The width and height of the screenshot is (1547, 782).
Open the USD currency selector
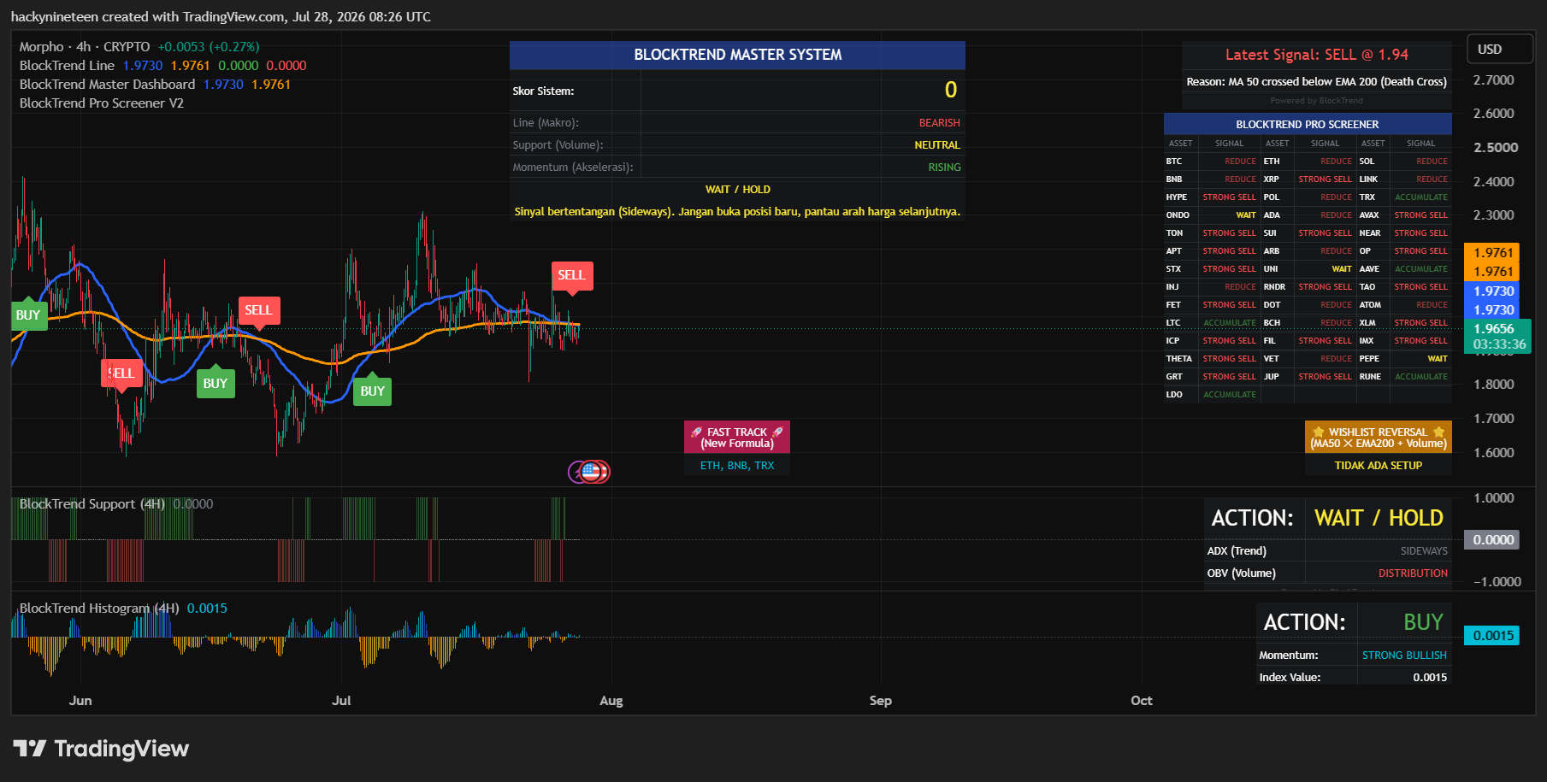click(x=1500, y=49)
